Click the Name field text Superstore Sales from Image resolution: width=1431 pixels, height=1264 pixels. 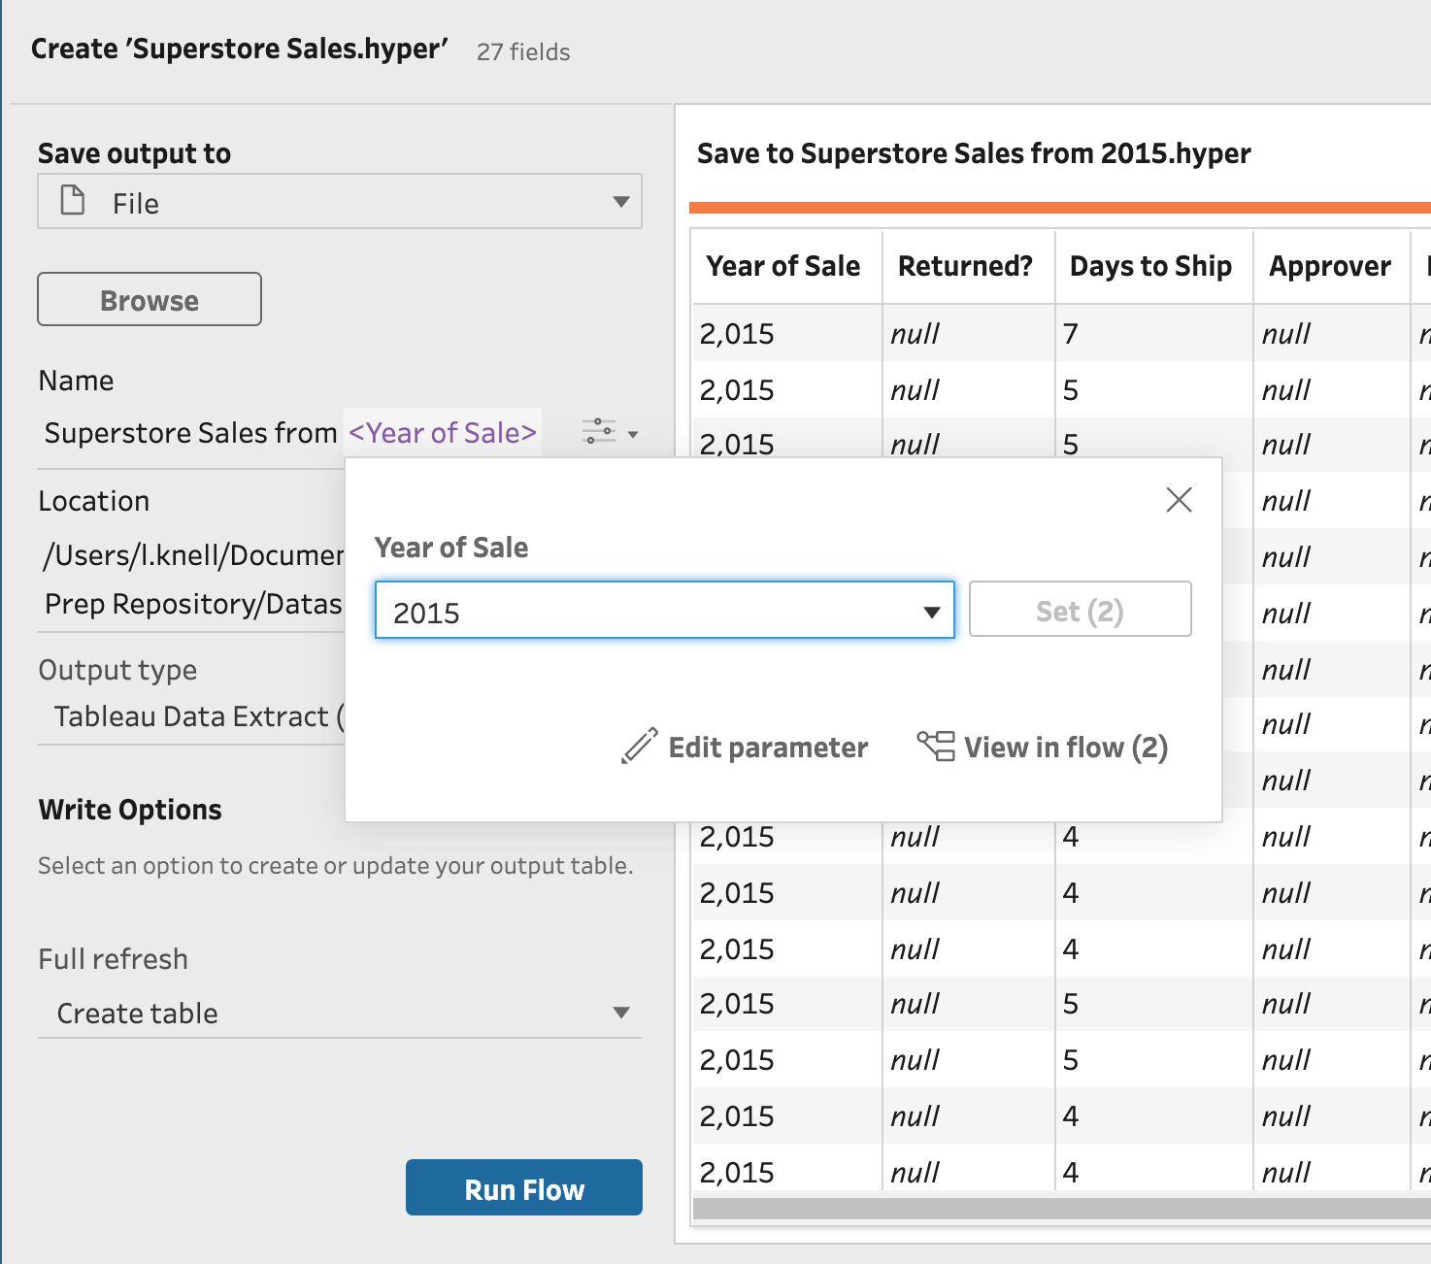pyautogui.click(x=190, y=433)
